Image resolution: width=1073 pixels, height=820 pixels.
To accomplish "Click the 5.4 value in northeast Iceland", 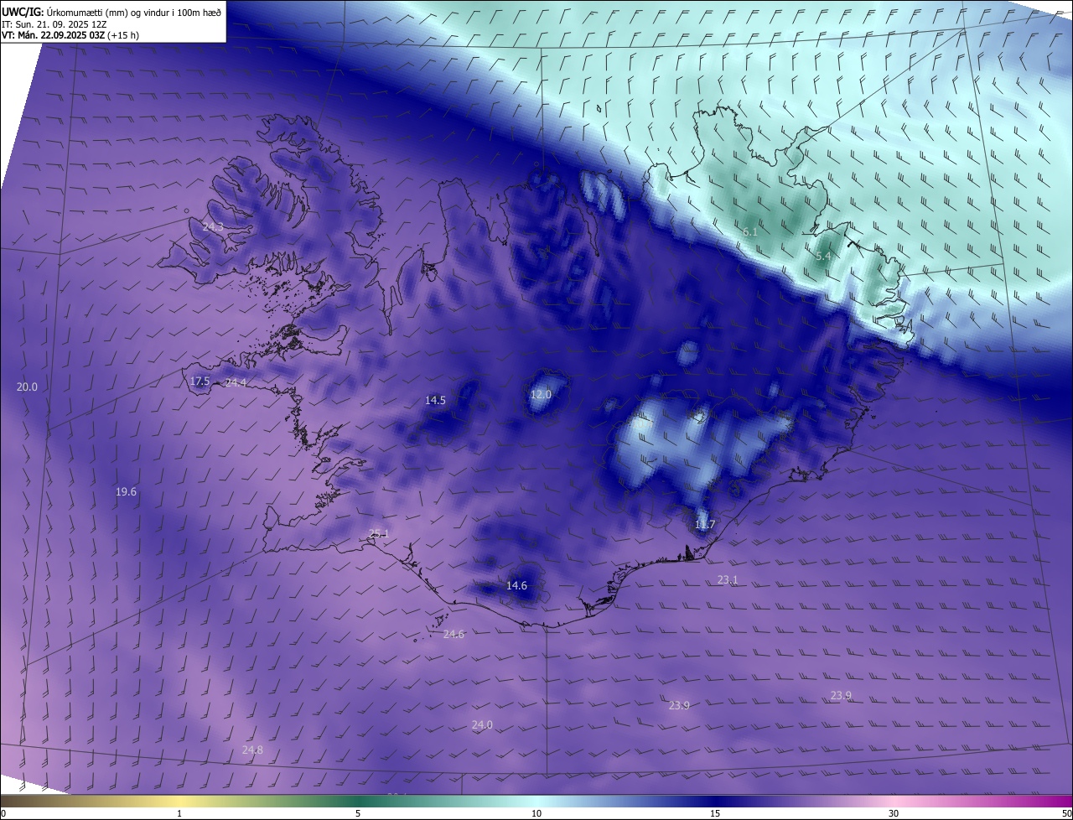I will [823, 256].
